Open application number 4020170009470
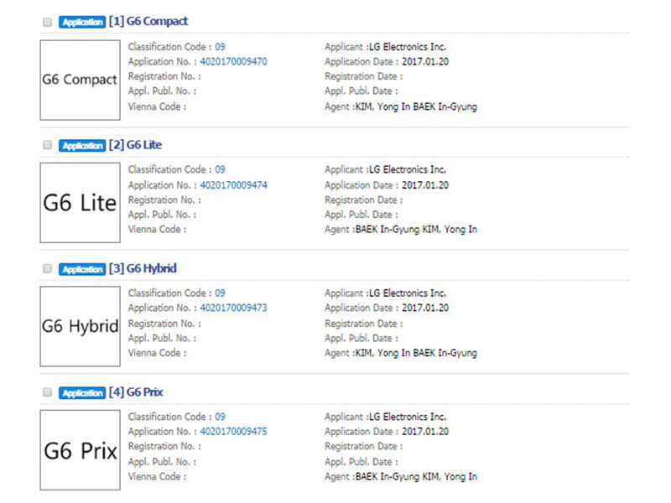 tap(233, 61)
